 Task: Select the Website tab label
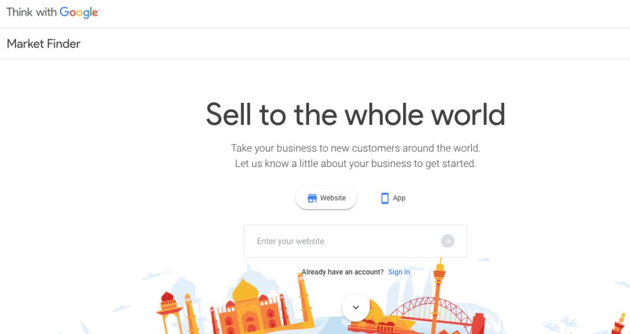pos(333,199)
